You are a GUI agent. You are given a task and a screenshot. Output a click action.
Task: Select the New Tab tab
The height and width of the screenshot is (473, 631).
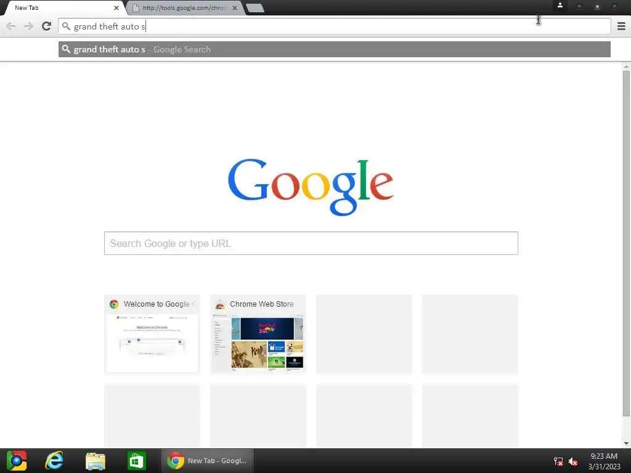pyautogui.click(x=63, y=7)
